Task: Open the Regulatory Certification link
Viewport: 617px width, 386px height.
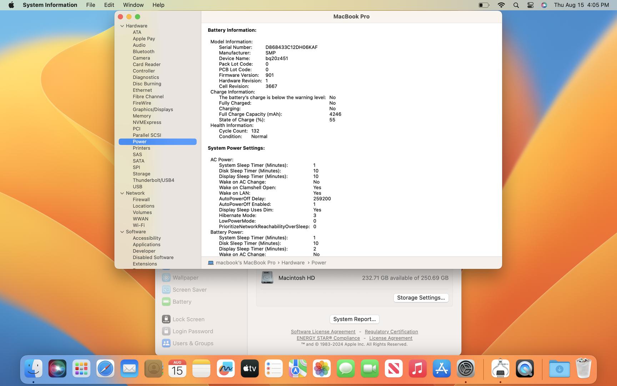Action: click(x=391, y=332)
